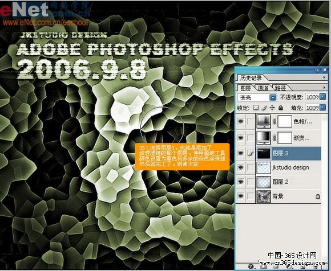Image resolution: width=331 pixels, height=271 pixels.
Task: Switch to the 路径 paths tab
Action: tap(280, 88)
